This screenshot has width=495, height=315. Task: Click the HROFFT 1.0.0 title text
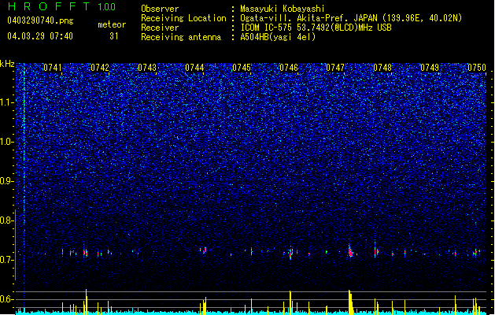(x=62, y=6)
